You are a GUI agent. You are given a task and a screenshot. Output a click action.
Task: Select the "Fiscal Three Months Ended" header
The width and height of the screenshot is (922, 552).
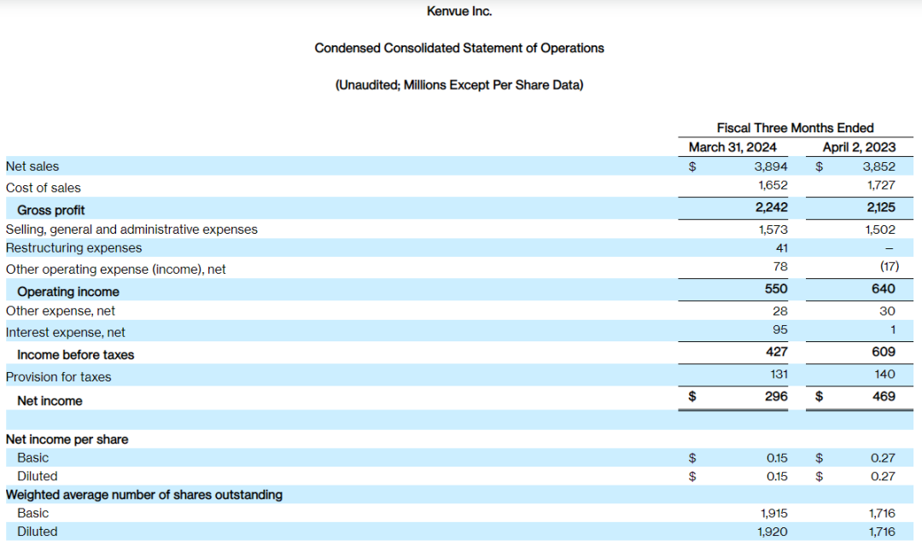click(x=795, y=127)
